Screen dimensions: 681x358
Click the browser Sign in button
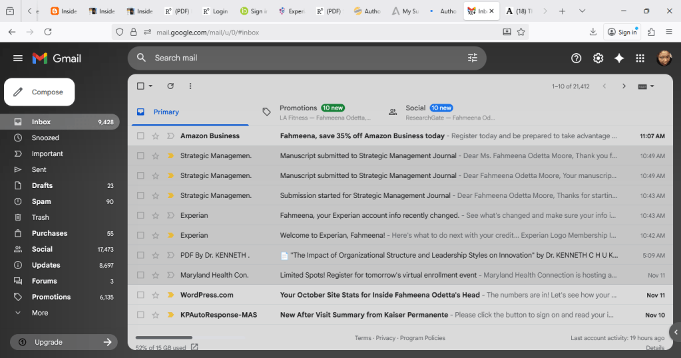click(622, 32)
